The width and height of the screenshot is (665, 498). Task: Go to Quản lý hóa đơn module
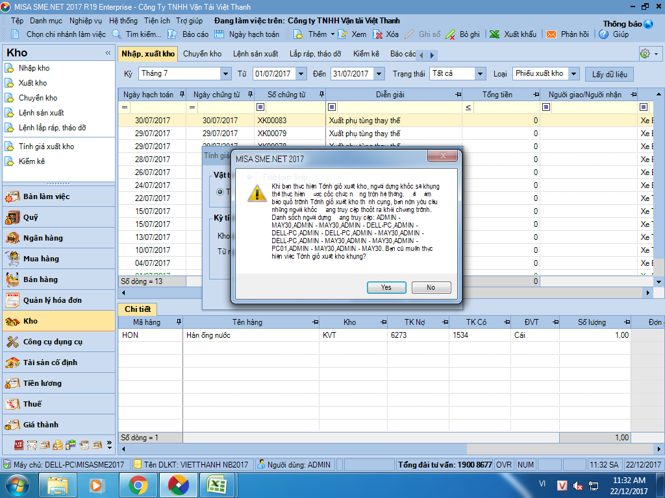[58, 300]
